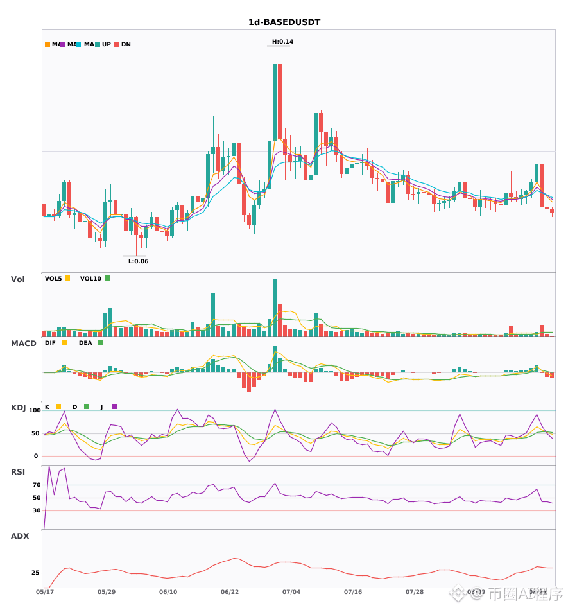The height and width of the screenshot is (610, 568).
Task: Click the 05/29 date label
Action: click(x=107, y=592)
